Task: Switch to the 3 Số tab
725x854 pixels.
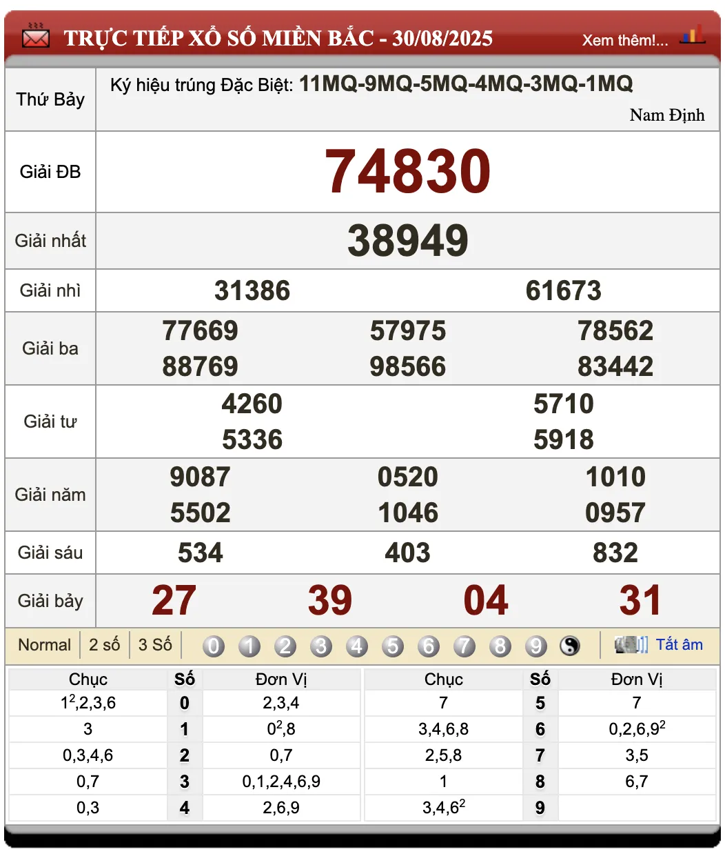Action: 154,644
